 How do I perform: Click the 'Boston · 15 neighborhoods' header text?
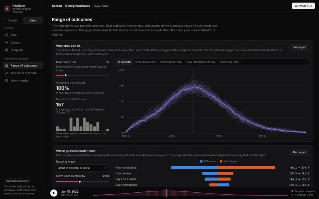71,6
